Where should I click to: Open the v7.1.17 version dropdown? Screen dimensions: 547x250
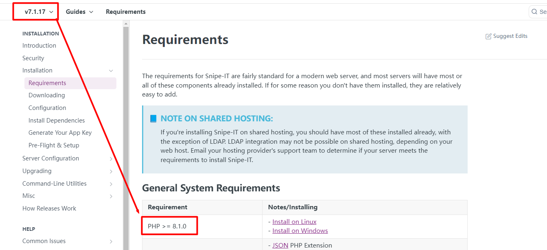click(x=39, y=12)
